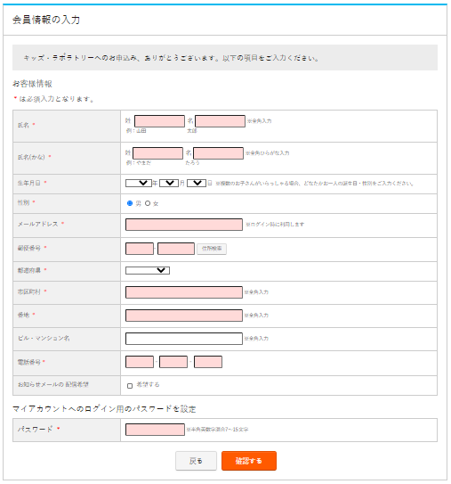
Task: Focus the パスワード password field
Action: 155,430
